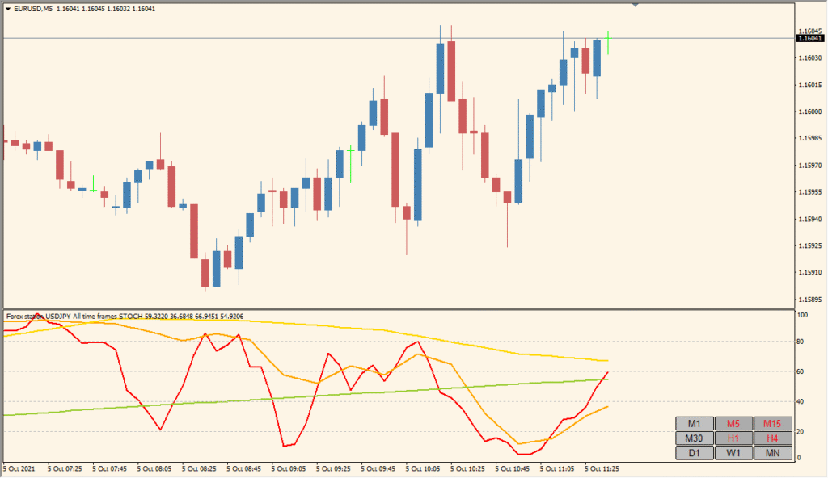Toggle the D1 timeframe button
Image resolution: width=828 pixels, height=478 pixels.
click(695, 453)
